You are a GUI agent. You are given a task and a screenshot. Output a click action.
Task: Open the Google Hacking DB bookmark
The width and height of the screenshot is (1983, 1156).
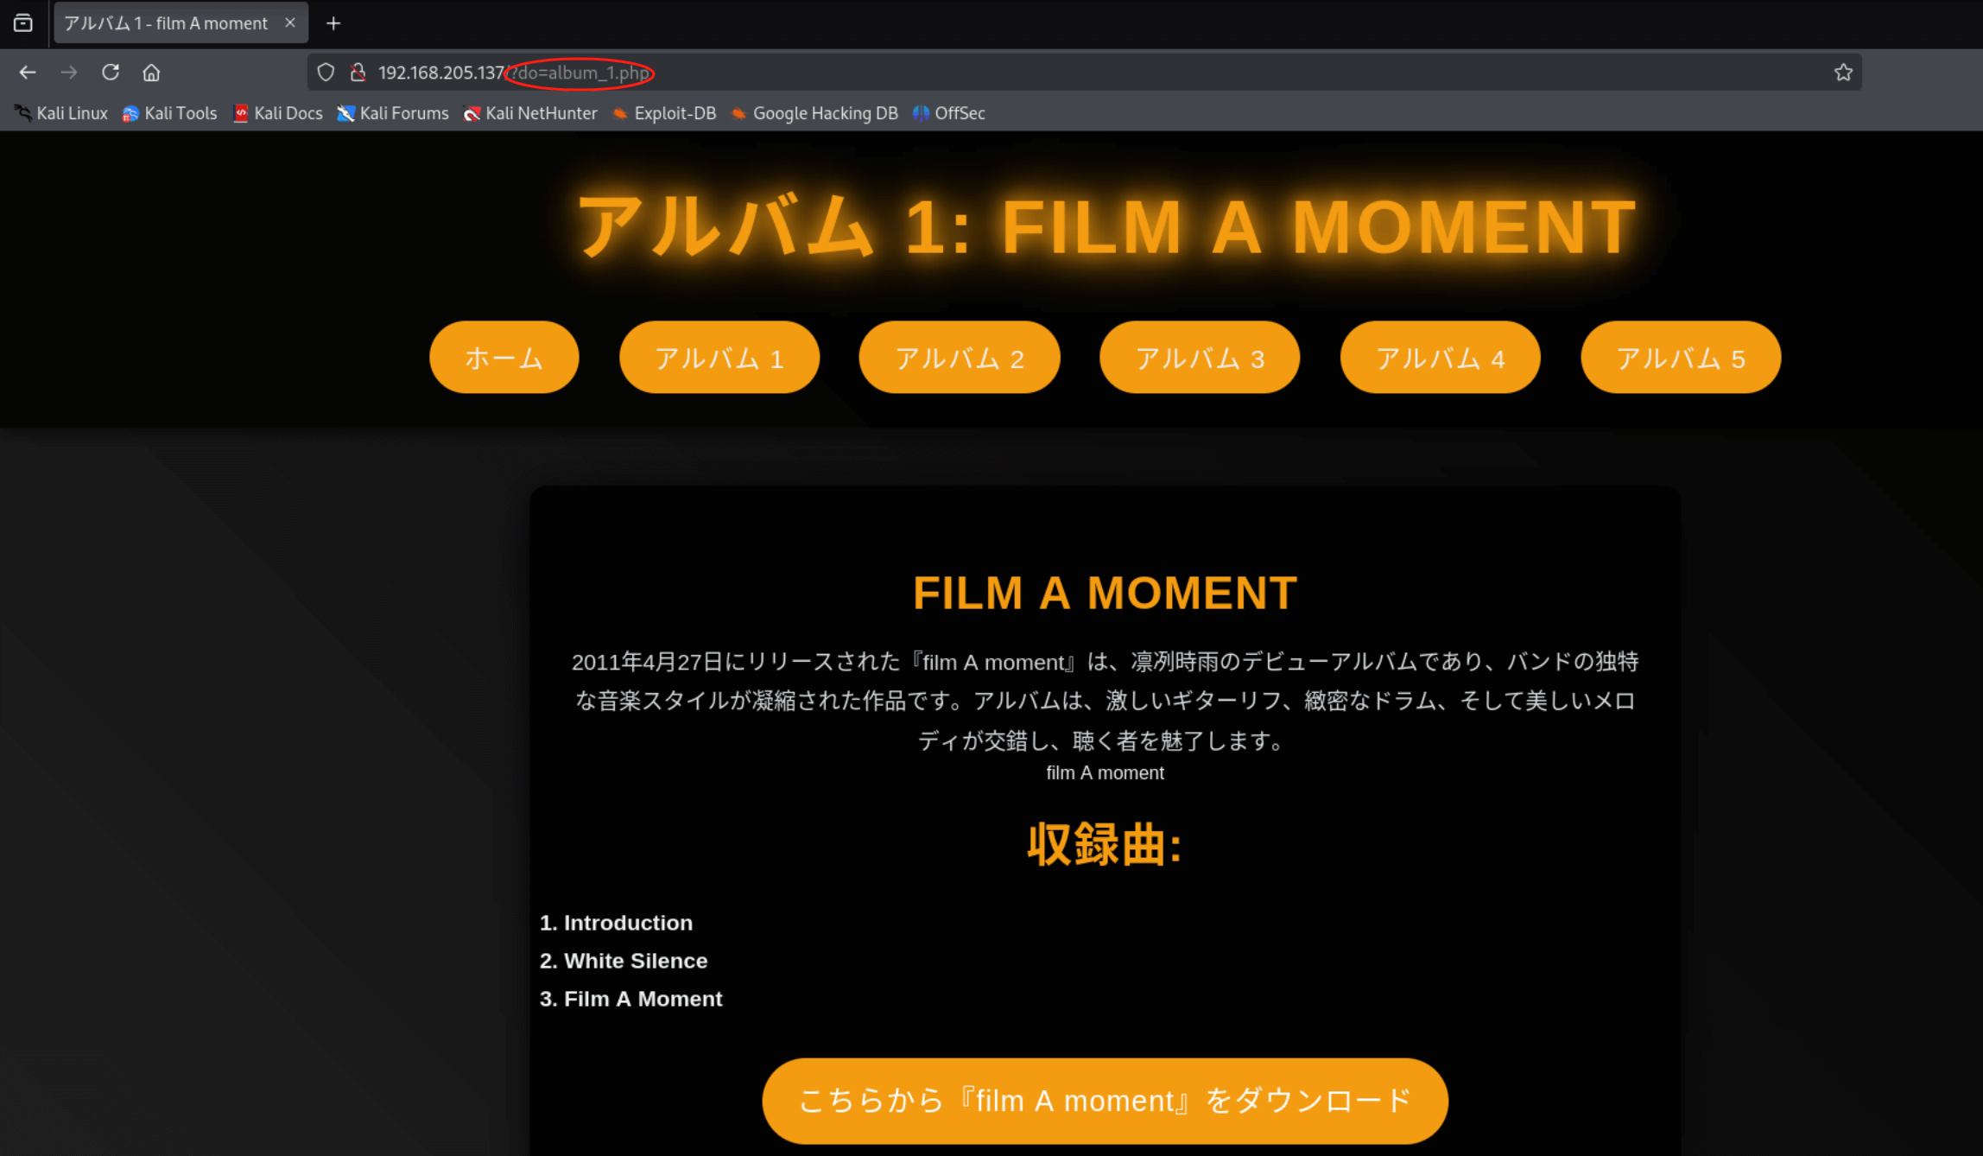point(814,113)
